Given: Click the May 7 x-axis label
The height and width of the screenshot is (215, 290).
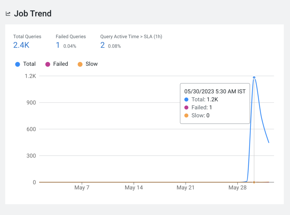Looking at the screenshot, I should point(82,188).
